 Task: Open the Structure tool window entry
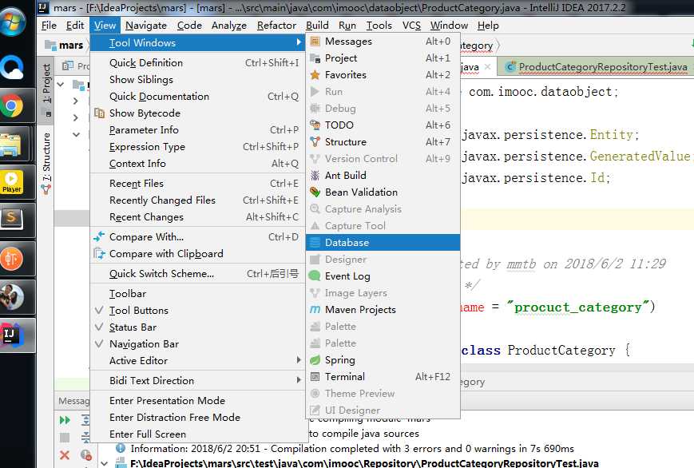383,142
